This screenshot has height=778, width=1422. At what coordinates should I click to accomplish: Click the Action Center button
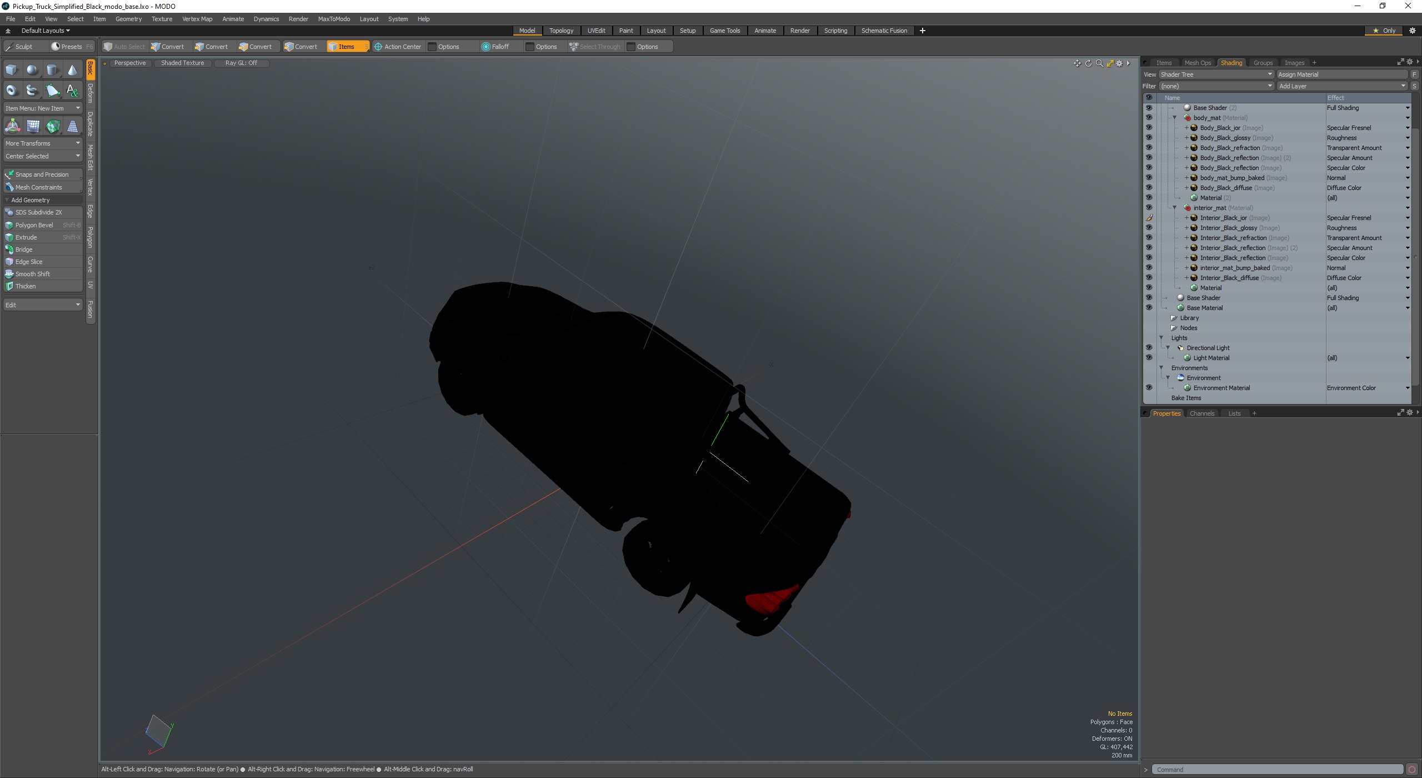coord(398,47)
